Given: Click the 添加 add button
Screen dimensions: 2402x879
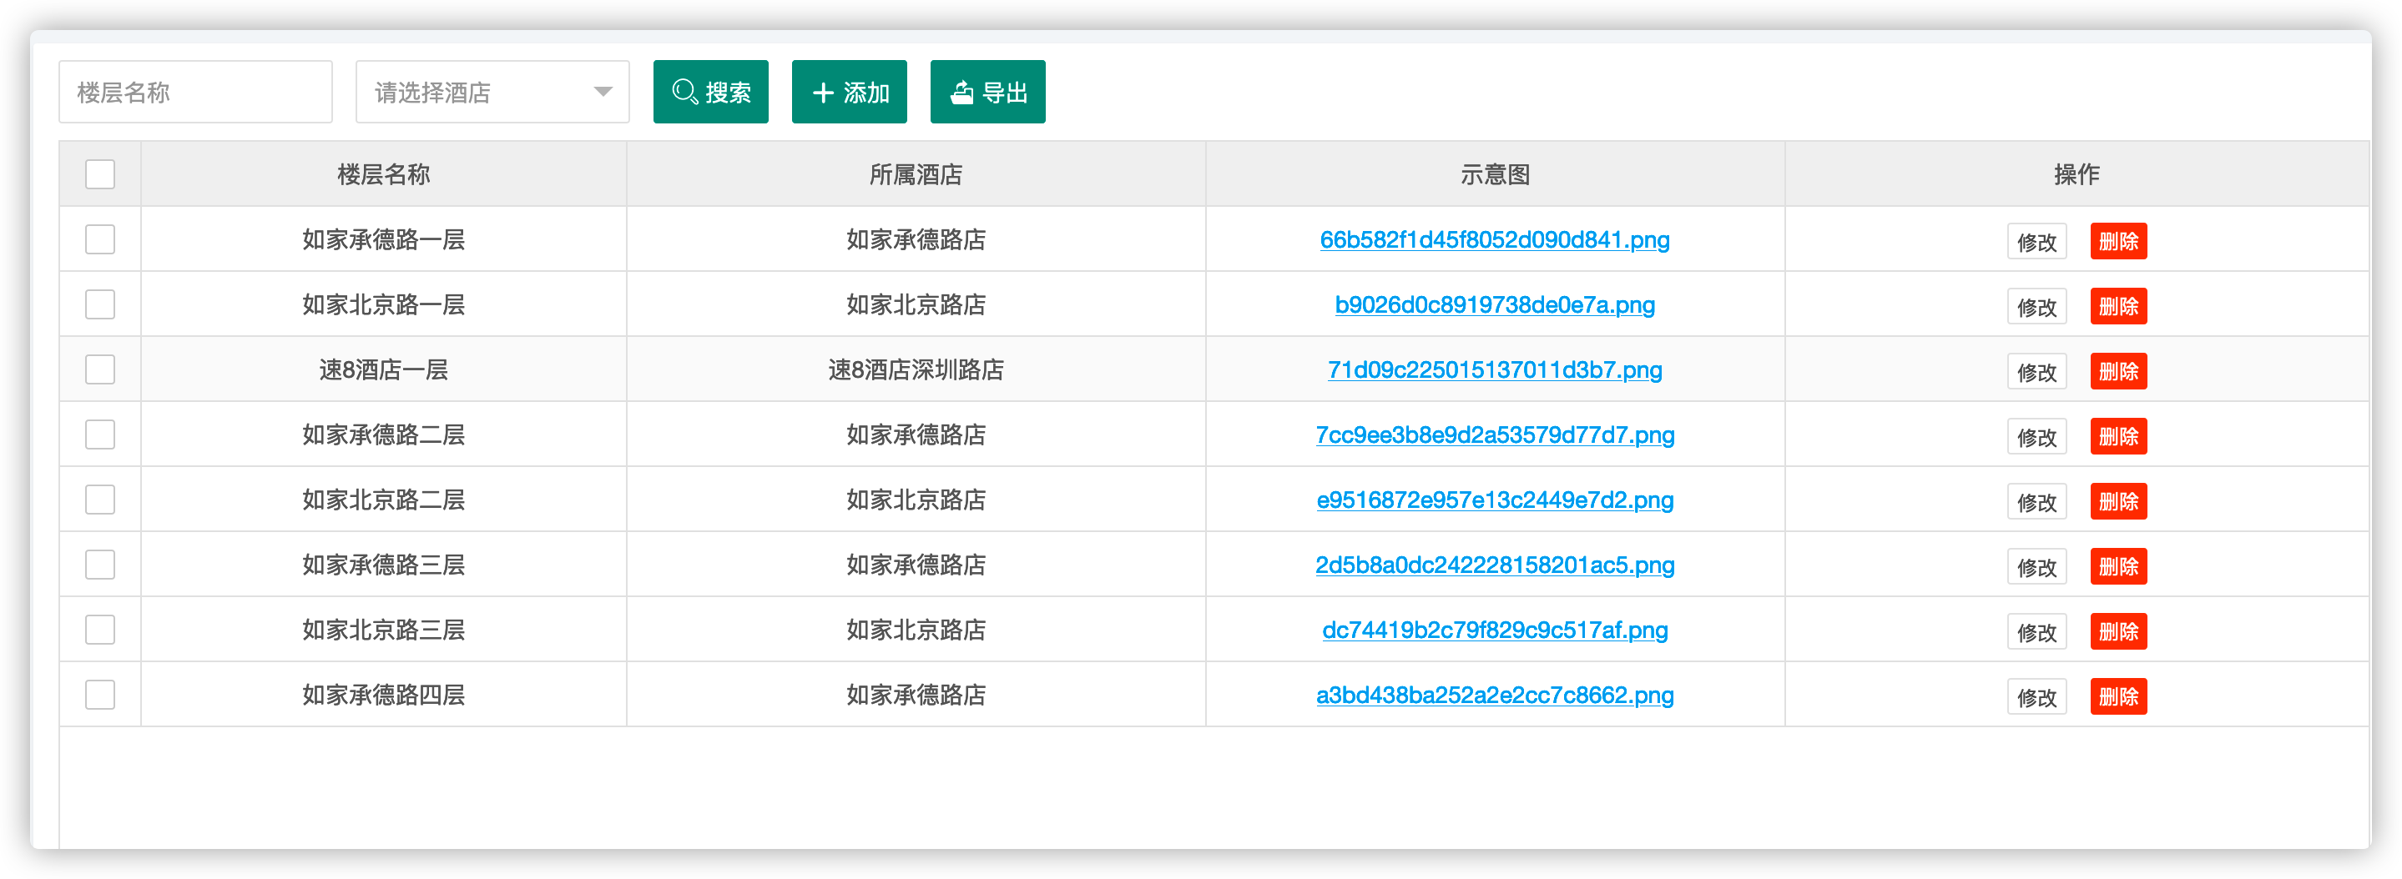Looking at the screenshot, I should (x=849, y=92).
